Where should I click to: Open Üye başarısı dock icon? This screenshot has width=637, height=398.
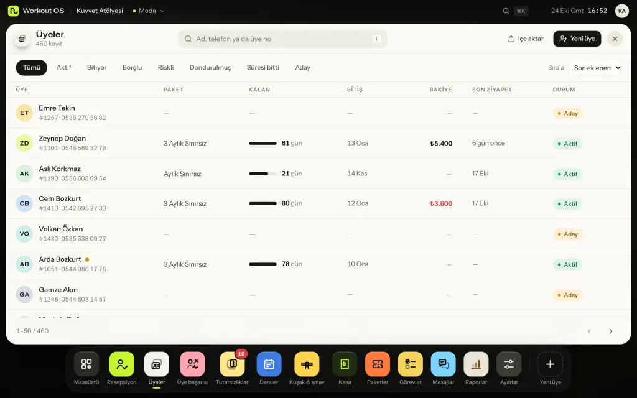pos(193,364)
